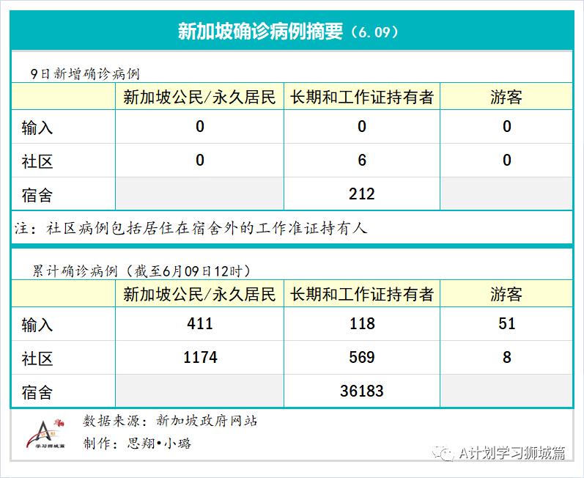Click the cumulative imported value 411

(x=200, y=323)
